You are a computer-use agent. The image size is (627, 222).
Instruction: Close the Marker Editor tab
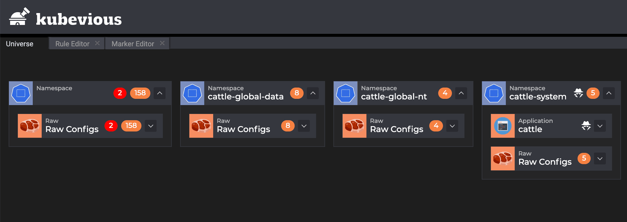(x=162, y=43)
